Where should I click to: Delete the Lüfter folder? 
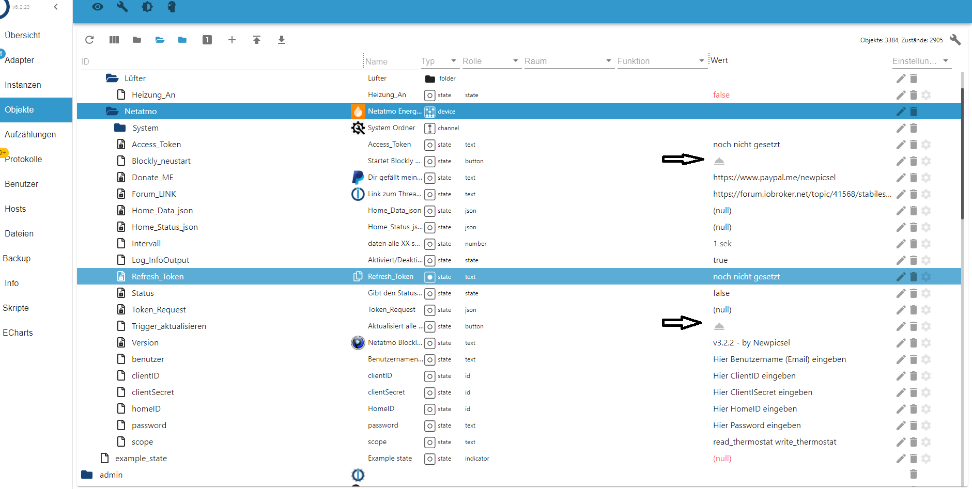pos(914,78)
